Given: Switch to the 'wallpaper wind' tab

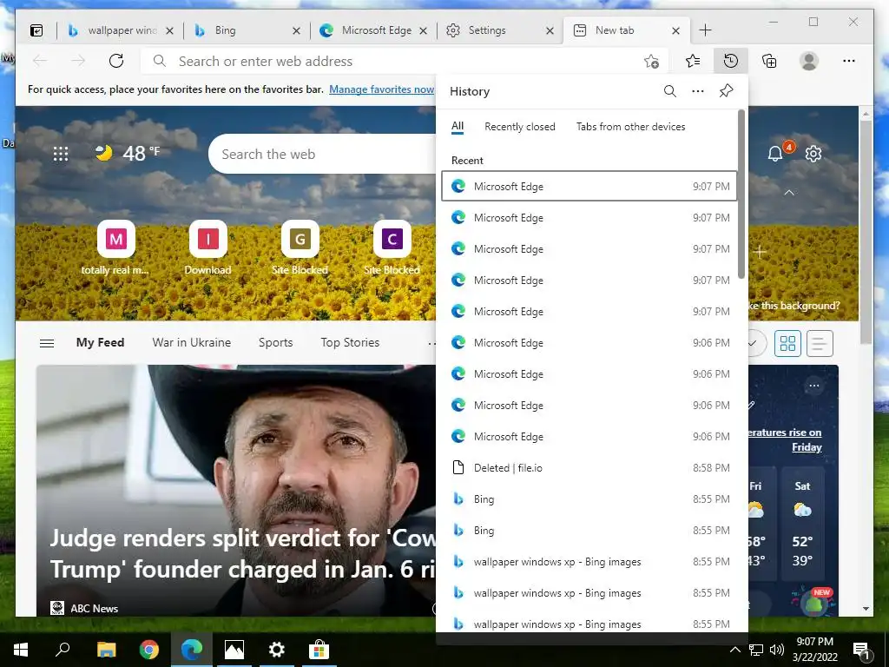Looking at the screenshot, I should [x=120, y=30].
